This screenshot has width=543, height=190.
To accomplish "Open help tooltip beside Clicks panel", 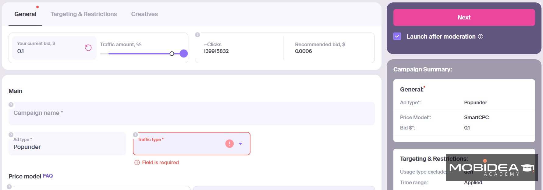I will click(x=197, y=35).
